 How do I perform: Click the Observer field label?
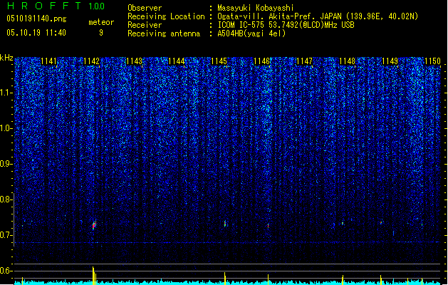145,8
